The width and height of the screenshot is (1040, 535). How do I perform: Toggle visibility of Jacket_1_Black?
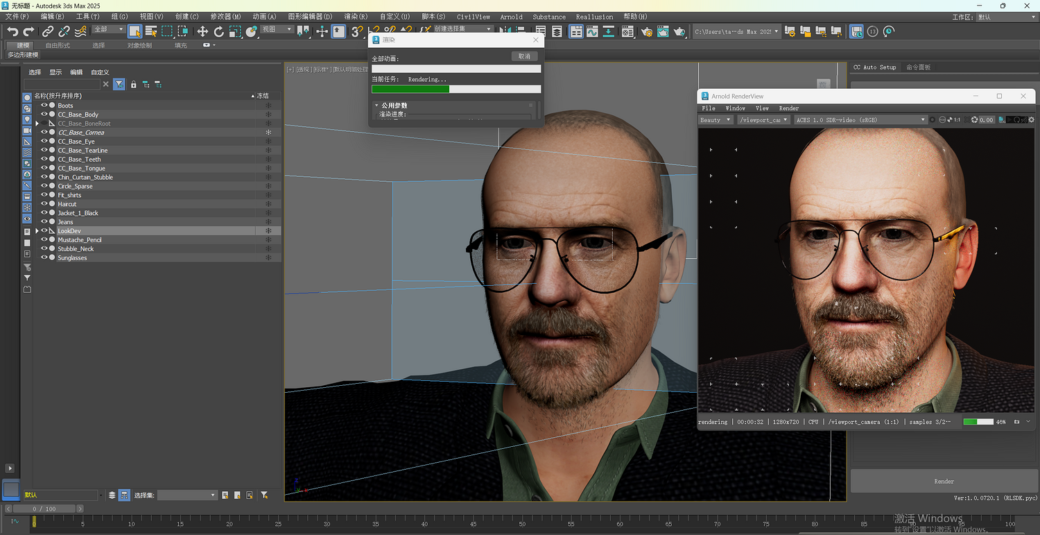[44, 213]
